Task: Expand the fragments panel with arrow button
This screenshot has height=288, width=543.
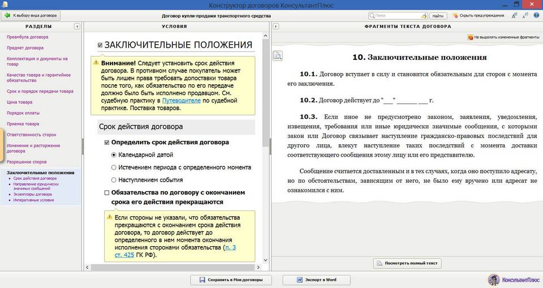Action: click(x=275, y=27)
